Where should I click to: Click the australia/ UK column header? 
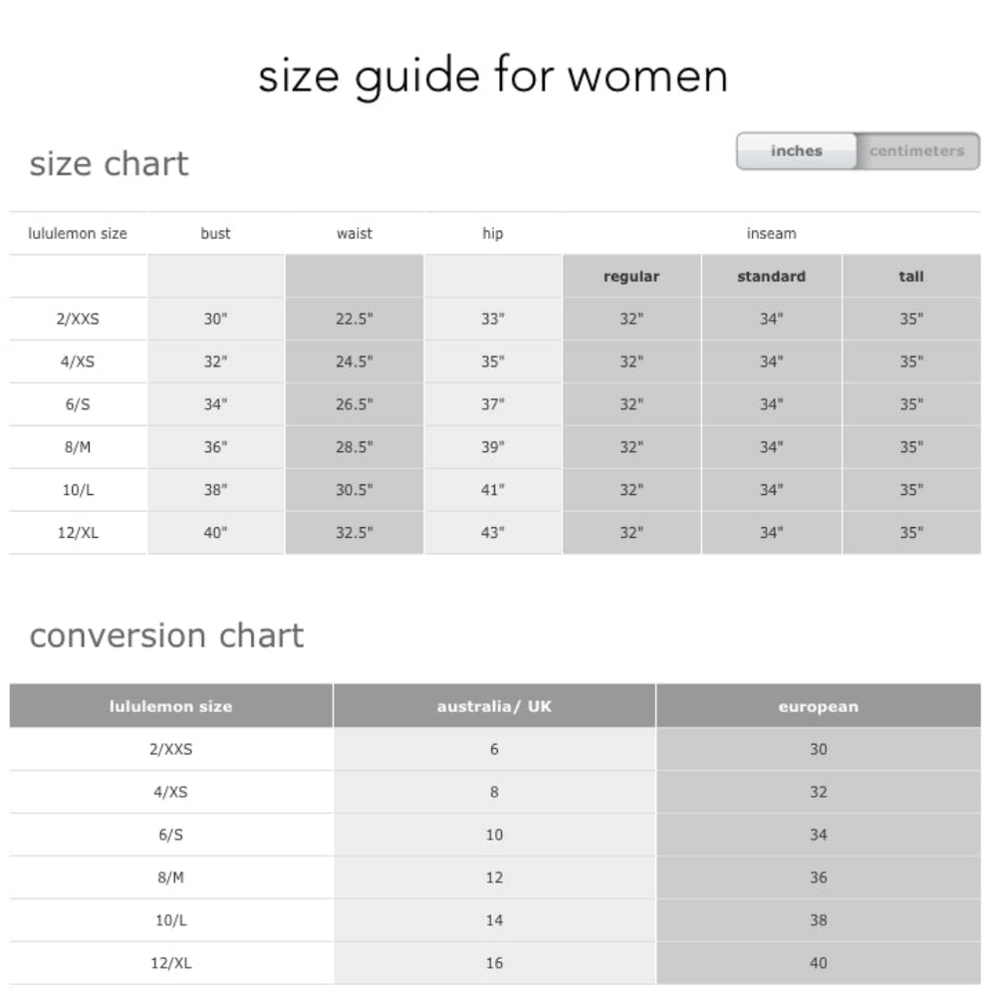[x=494, y=706]
